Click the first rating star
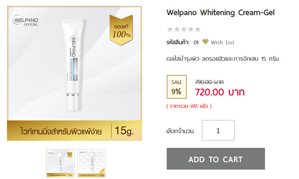 [x=170, y=29]
